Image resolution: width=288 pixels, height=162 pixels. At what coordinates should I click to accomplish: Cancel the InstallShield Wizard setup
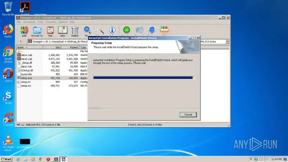point(188,114)
